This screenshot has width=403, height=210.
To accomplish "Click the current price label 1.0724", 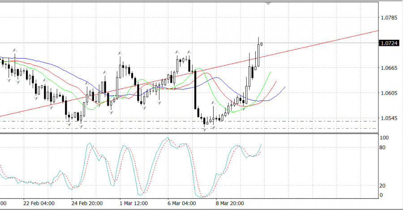I will pyautogui.click(x=387, y=43).
